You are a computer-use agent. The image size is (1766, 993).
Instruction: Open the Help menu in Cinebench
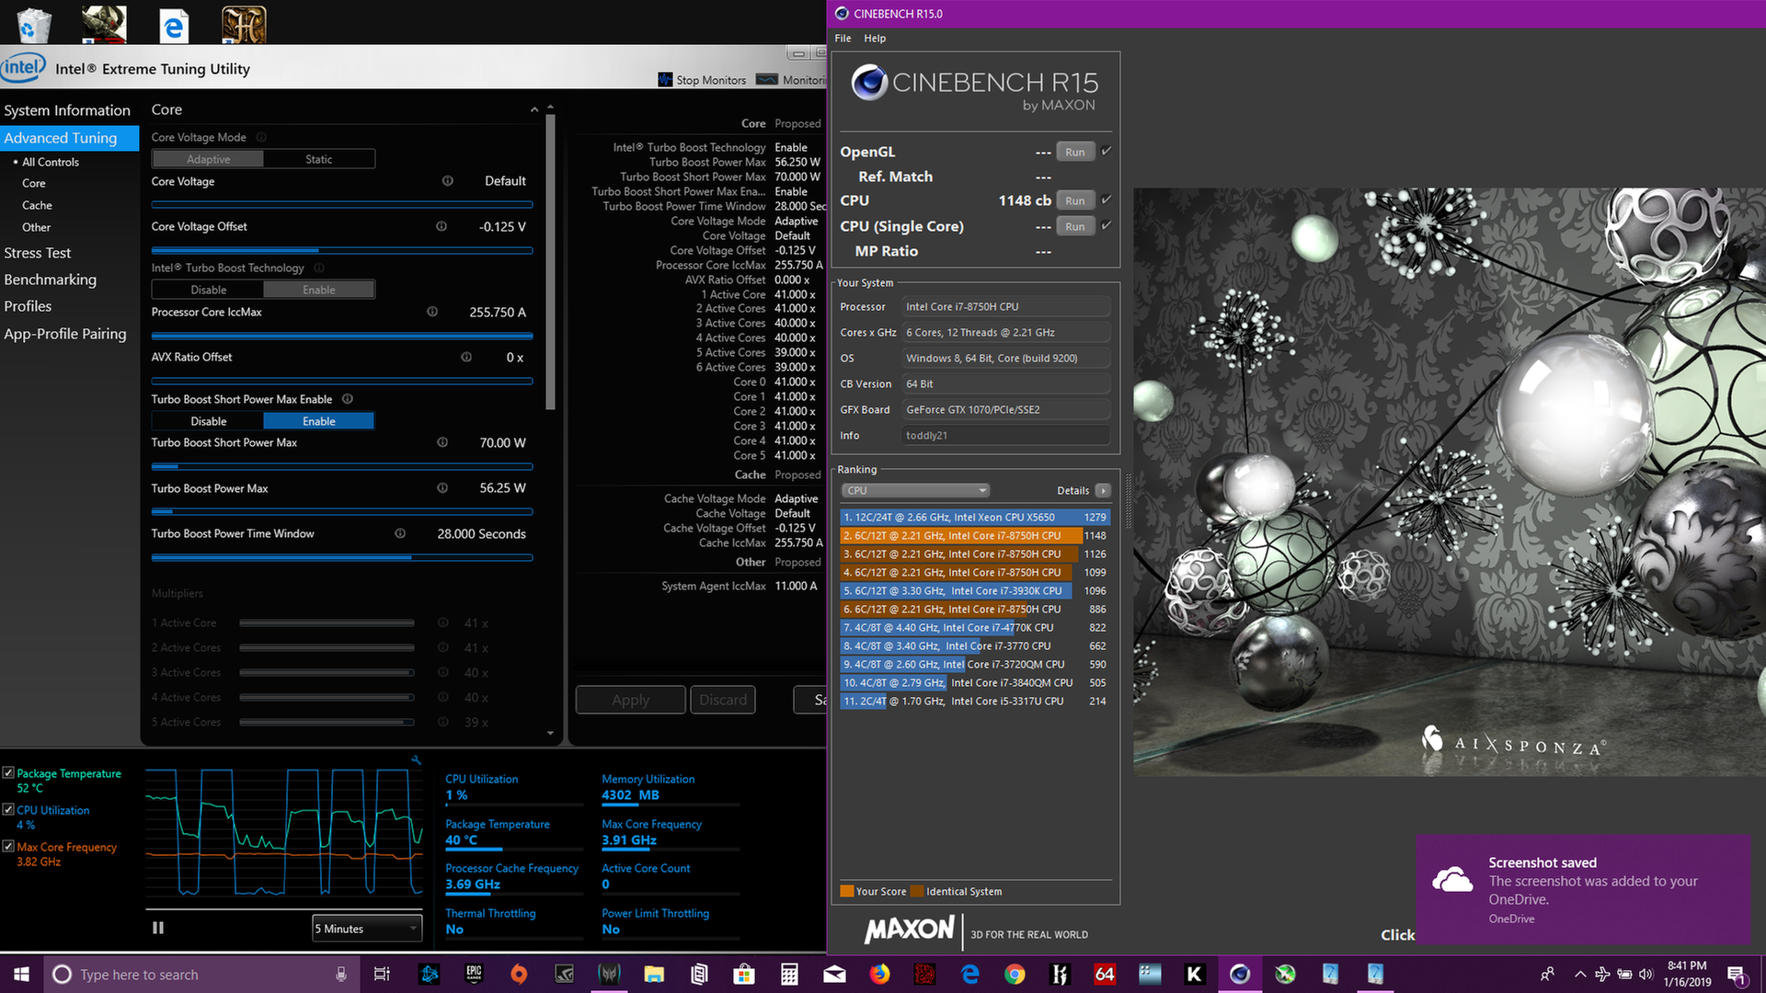pos(875,38)
